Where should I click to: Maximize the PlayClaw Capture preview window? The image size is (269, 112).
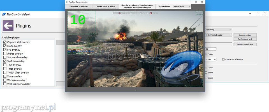196,2
